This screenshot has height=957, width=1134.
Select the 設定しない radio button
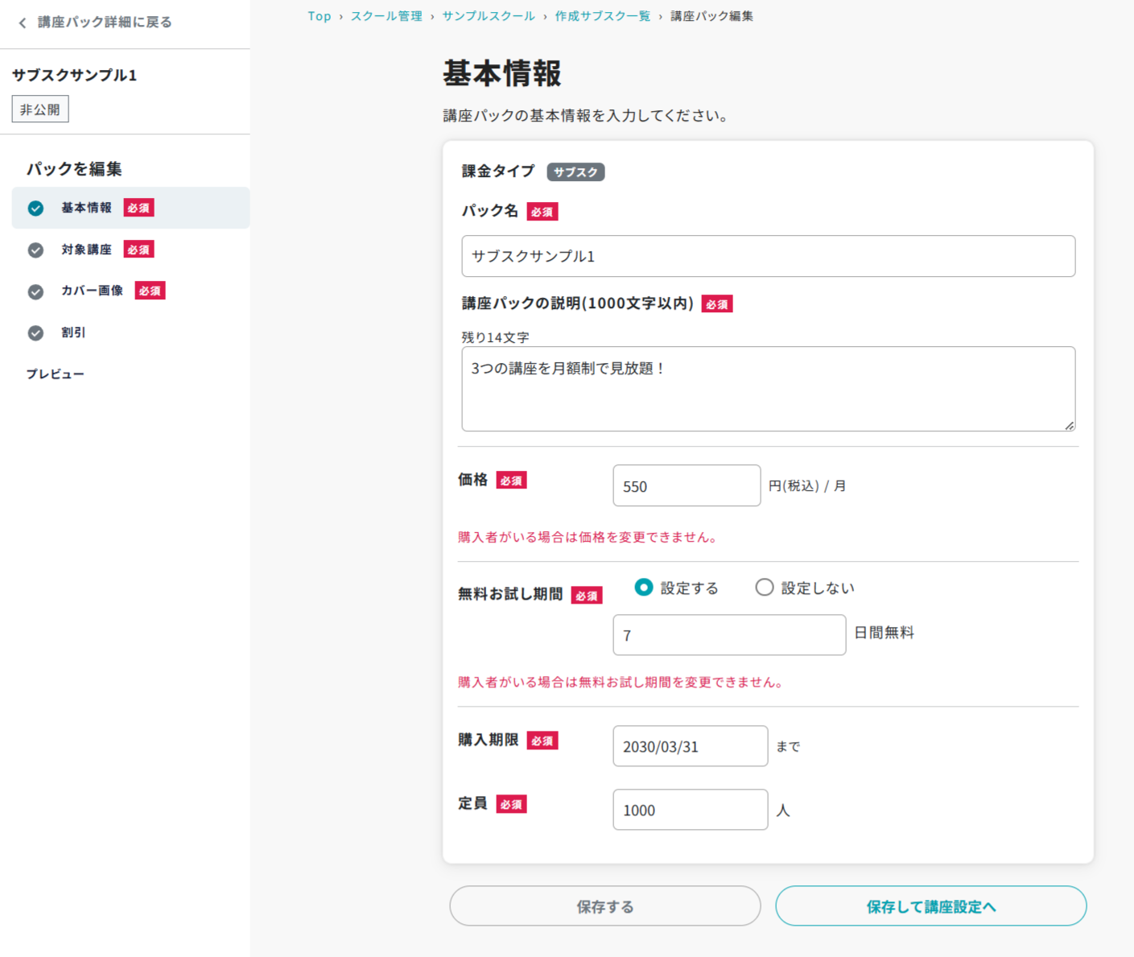coord(764,588)
